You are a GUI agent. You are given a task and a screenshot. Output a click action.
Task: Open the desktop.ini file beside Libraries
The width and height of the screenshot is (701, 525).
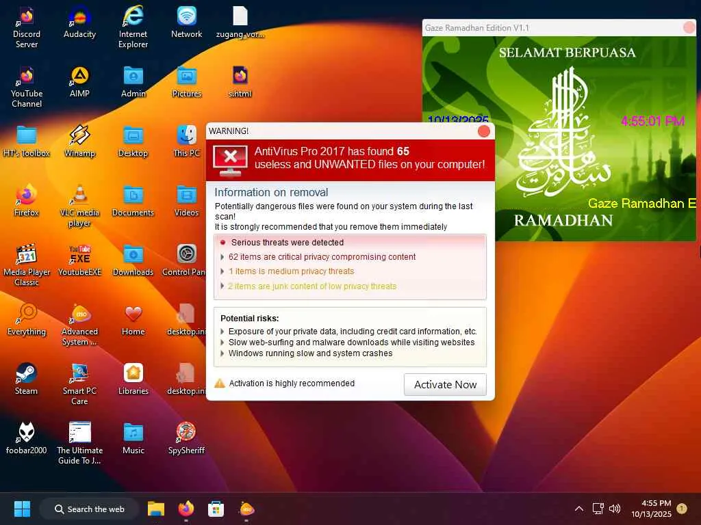(186, 379)
